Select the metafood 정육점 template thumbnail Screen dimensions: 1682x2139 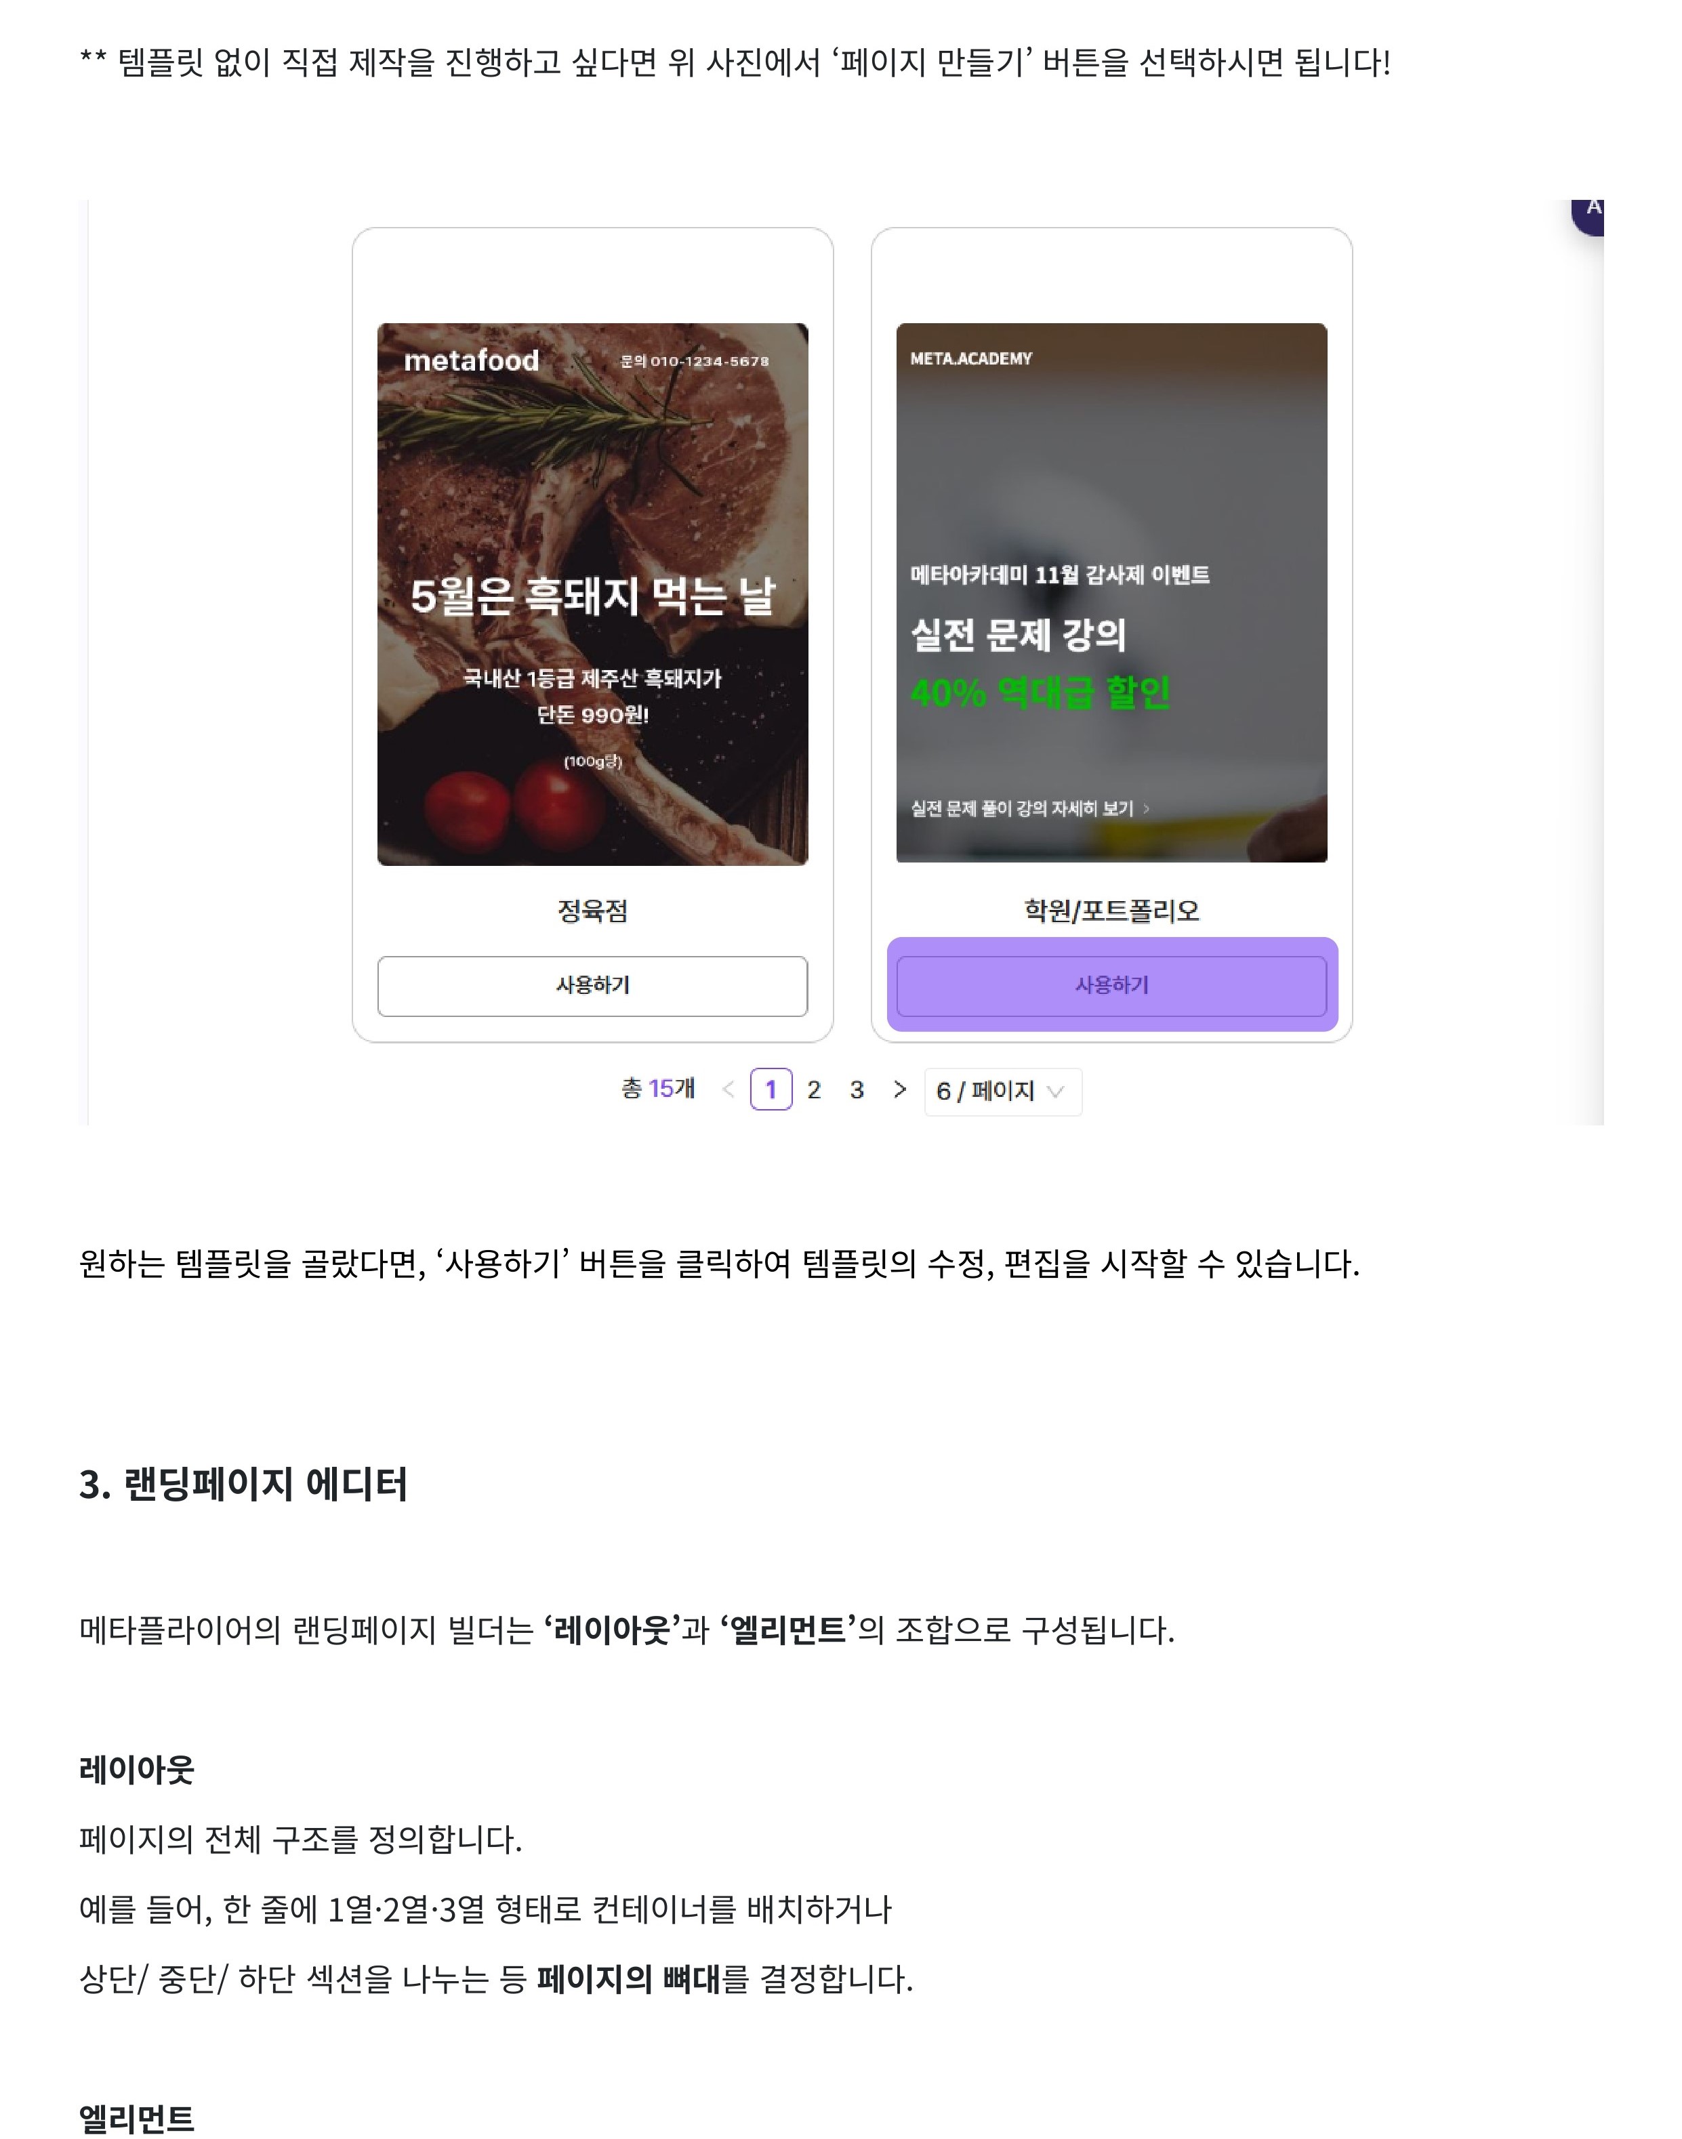pos(593,594)
